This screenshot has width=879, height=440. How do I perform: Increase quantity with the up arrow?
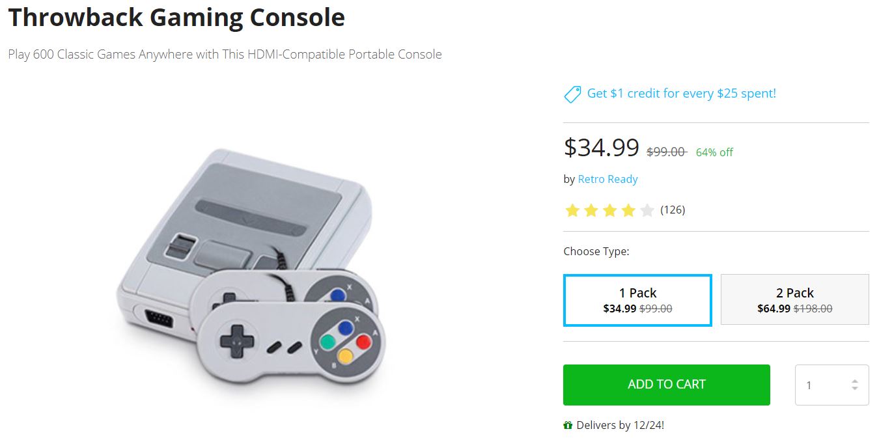[855, 381]
